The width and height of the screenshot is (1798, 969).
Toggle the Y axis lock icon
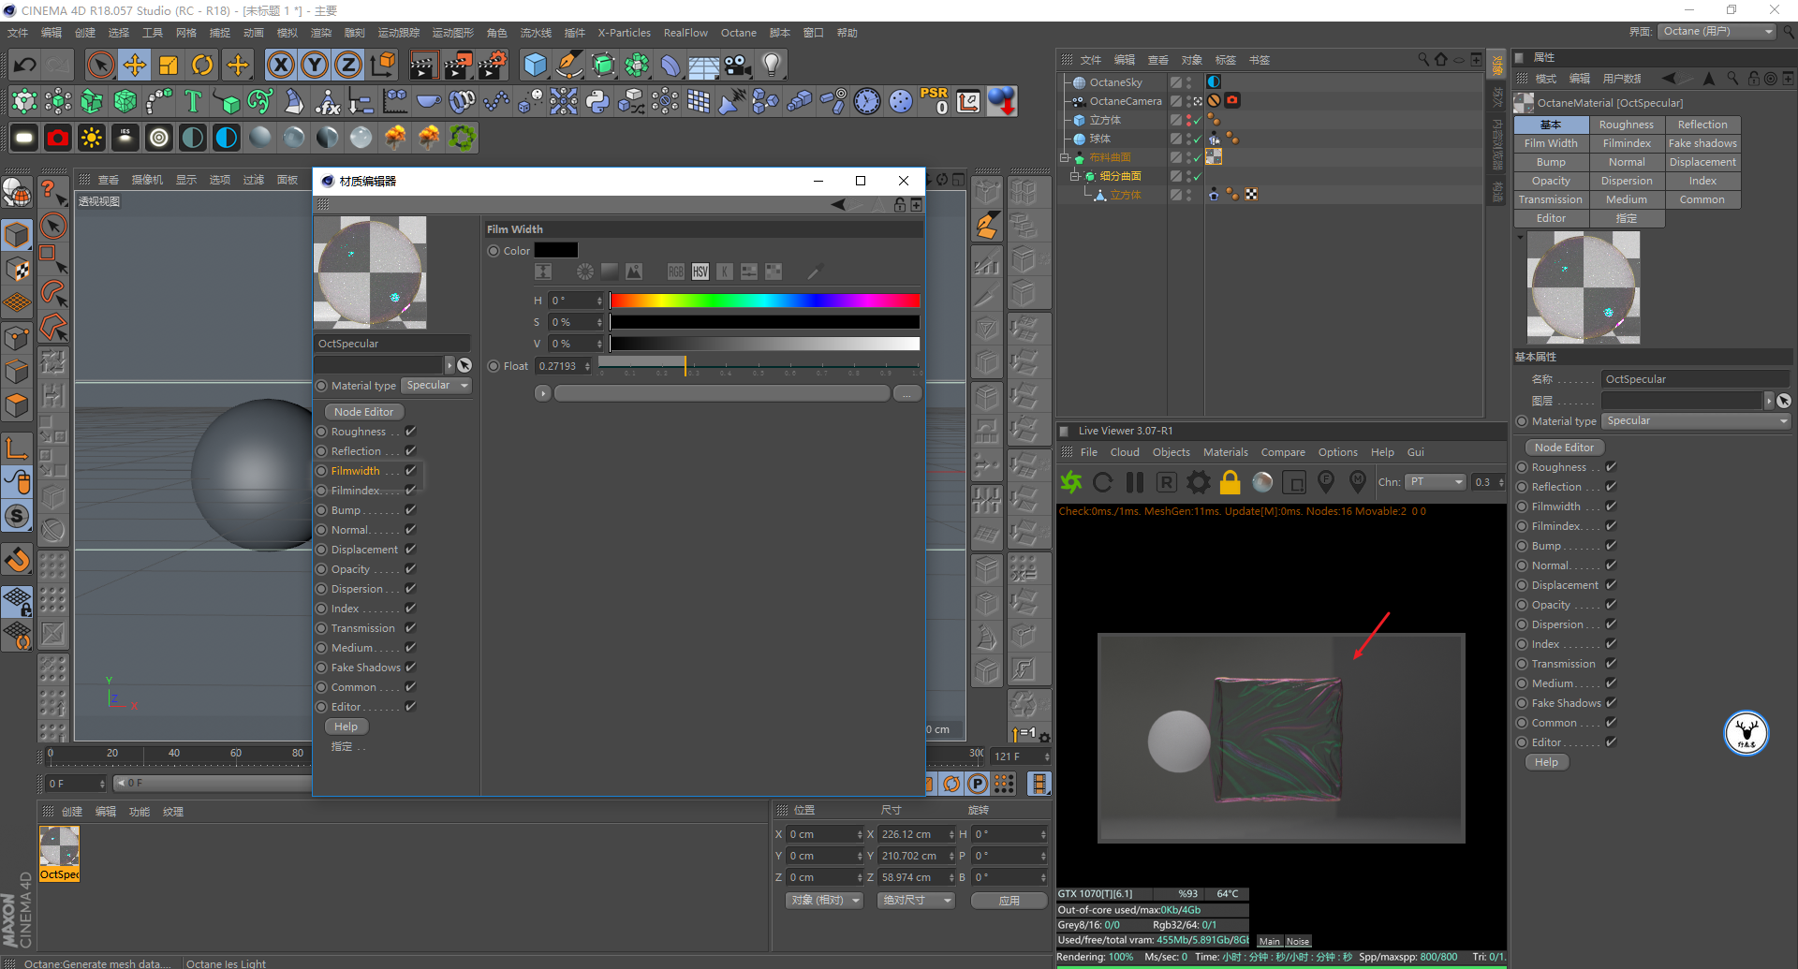[x=315, y=65]
